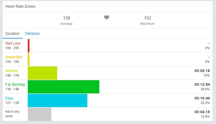Click the maximum heart rate value 152
Image resolution: width=216 pixels, height=124 pixels.
click(147, 18)
